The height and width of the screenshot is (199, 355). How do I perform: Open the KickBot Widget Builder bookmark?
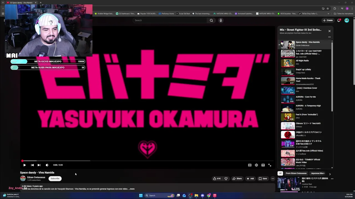click(104, 14)
